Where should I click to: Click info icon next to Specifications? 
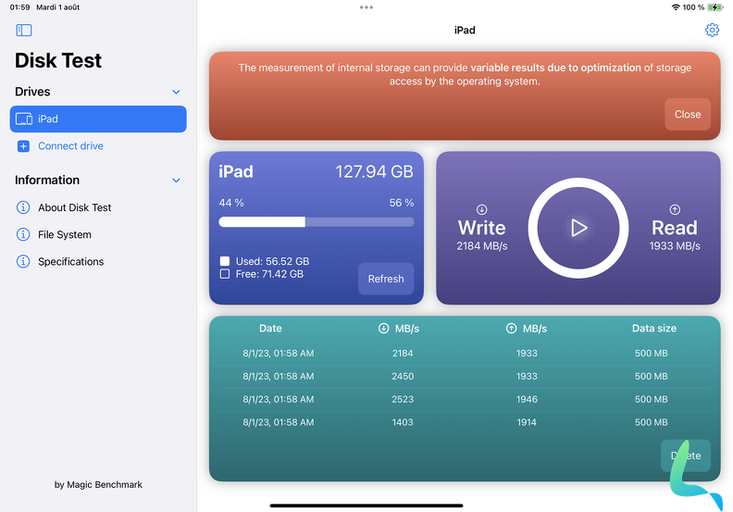coord(23,261)
